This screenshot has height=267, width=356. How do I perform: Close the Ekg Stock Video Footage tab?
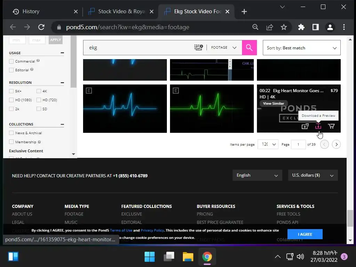pos(227,11)
